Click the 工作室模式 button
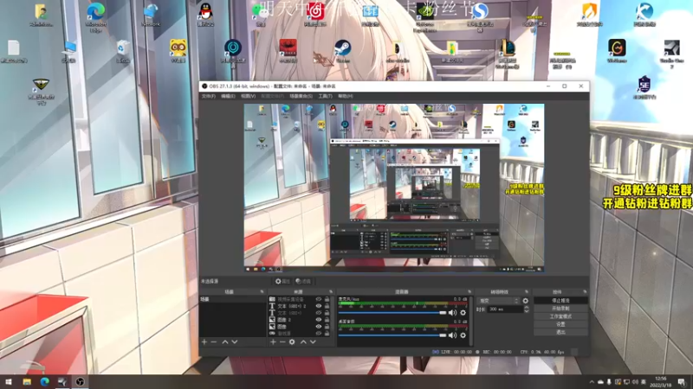Image resolution: width=693 pixels, height=389 pixels. click(x=560, y=316)
